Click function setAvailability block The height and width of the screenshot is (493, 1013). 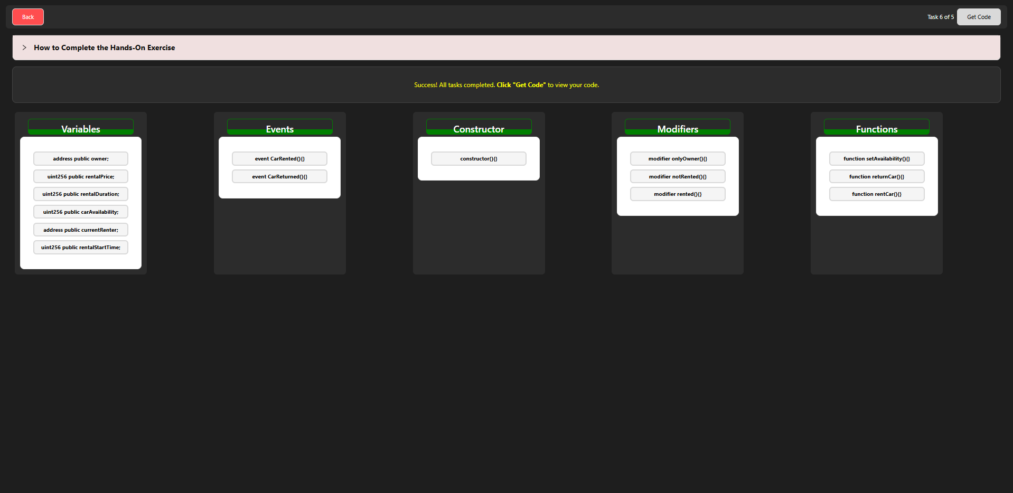click(876, 159)
